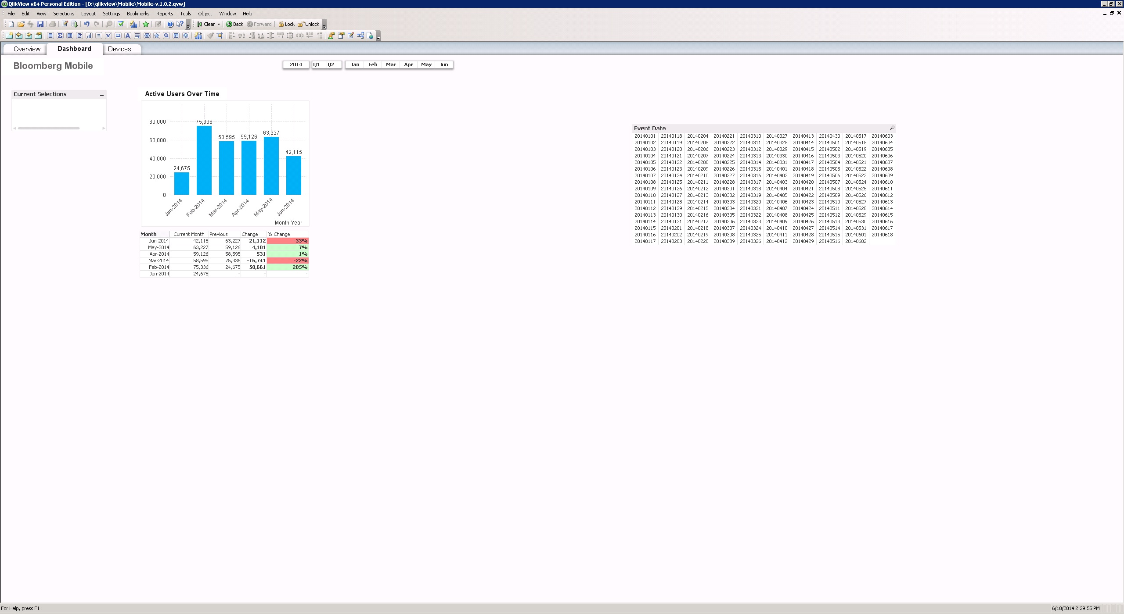
Task: Create a table box icon
Action: click(x=70, y=36)
